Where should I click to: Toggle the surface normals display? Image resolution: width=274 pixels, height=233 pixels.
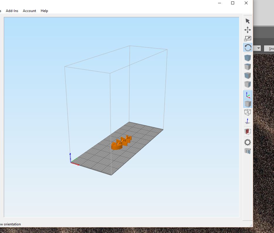tap(248, 121)
